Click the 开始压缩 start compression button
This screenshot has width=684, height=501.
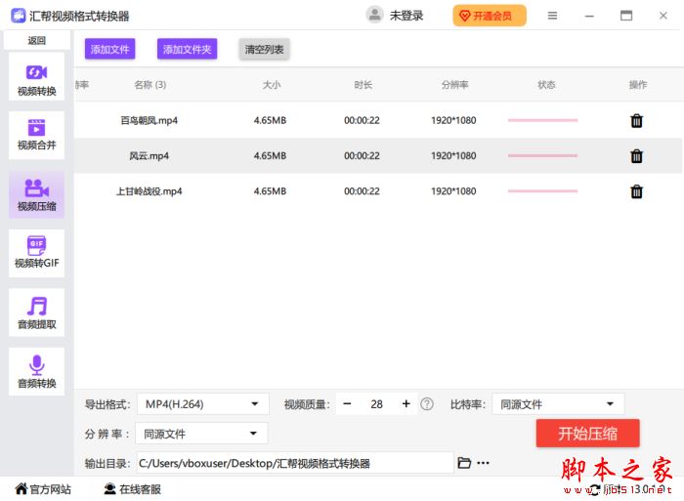pos(587,434)
